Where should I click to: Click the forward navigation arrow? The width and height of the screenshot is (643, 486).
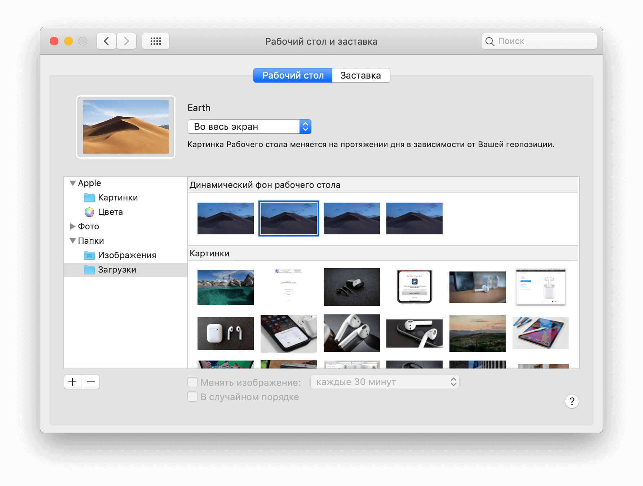(x=126, y=41)
